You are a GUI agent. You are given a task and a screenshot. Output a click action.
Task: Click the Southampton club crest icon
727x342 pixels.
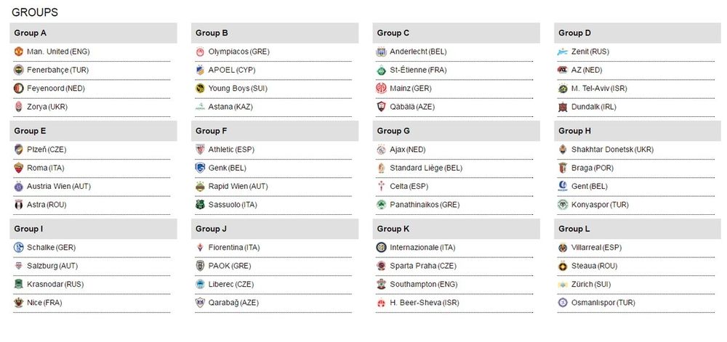click(381, 284)
